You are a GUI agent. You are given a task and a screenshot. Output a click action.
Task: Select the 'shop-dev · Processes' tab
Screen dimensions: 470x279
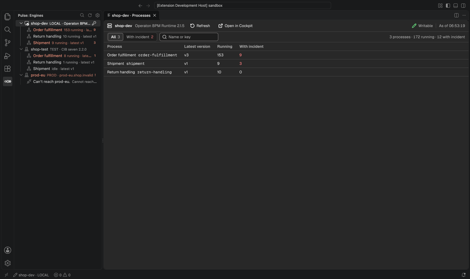point(131,15)
